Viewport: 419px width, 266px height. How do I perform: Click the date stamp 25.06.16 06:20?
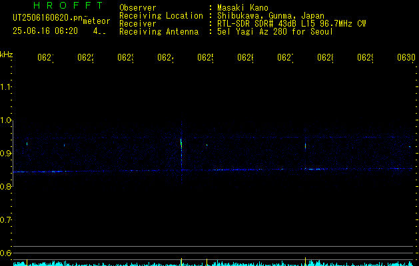45,31
